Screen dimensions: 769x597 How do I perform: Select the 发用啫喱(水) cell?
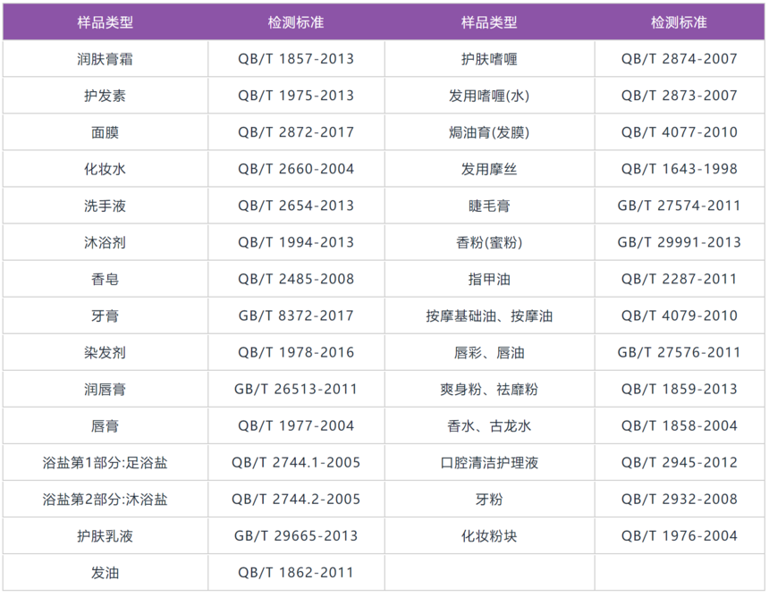click(489, 96)
